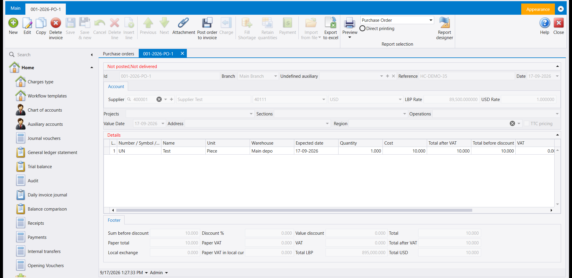Expand the Branch dropdown
The image size is (572, 278).
pyautogui.click(x=276, y=76)
